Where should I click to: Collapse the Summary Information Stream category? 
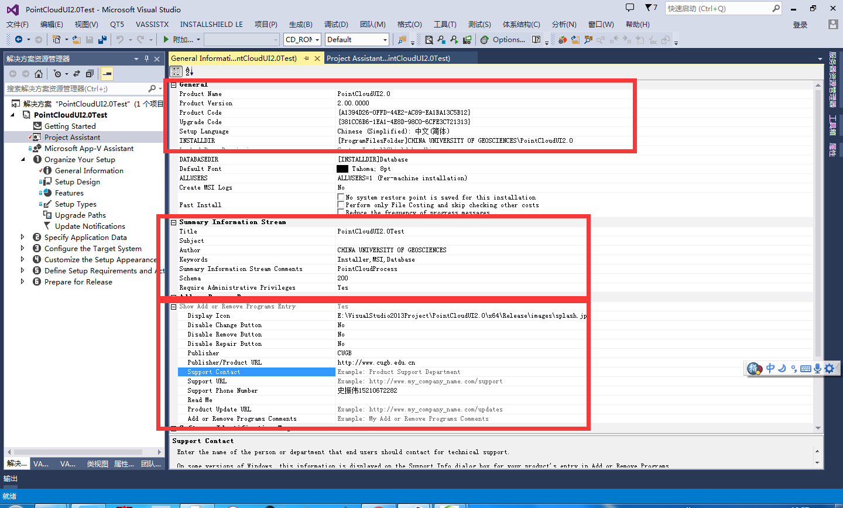pos(174,222)
